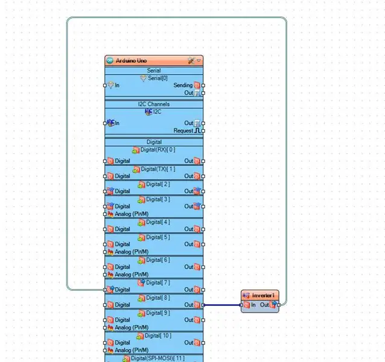Select the Inverter1 component title
Viewport: 385px width, 362px height.
263,295
